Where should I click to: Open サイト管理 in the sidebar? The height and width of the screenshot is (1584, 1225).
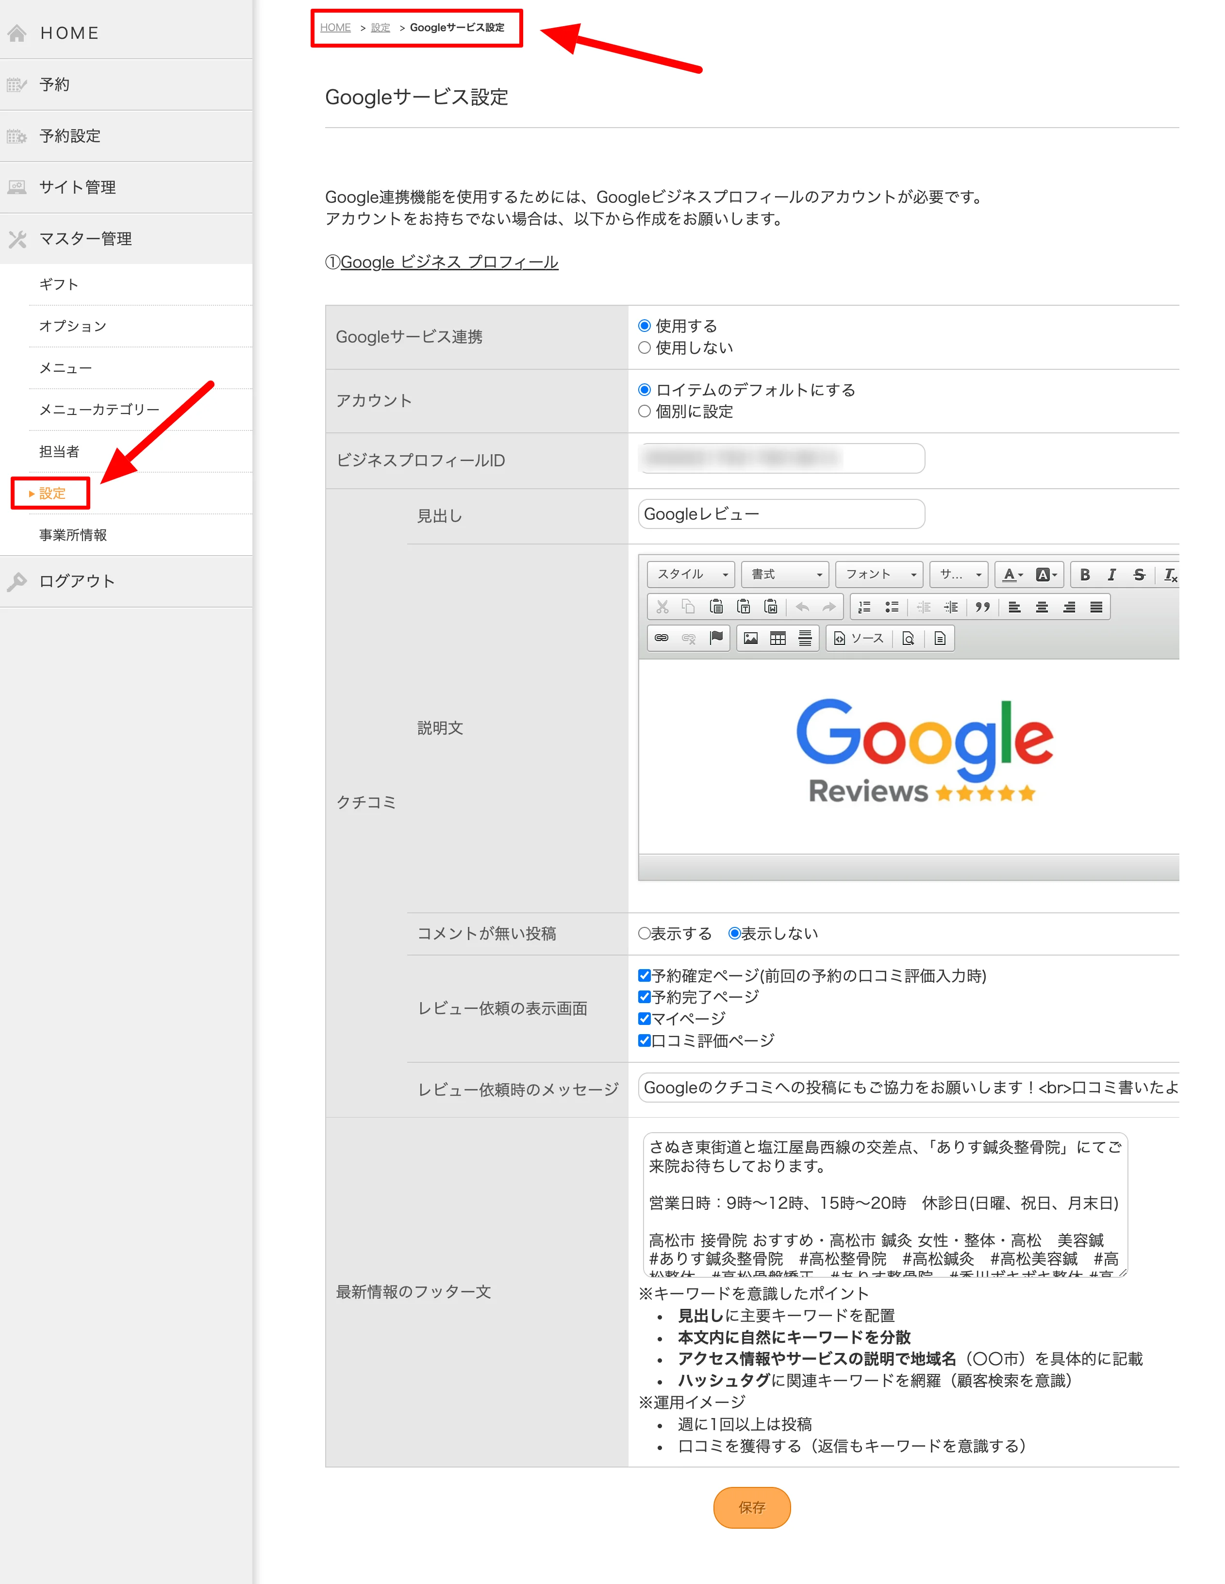pyautogui.click(x=126, y=187)
